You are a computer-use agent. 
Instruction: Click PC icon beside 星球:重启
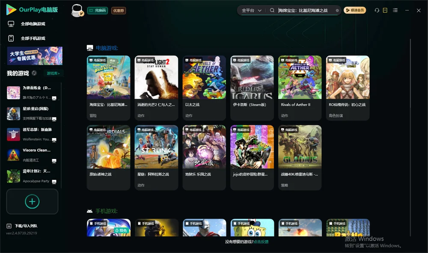pyautogui.click(x=54, y=119)
